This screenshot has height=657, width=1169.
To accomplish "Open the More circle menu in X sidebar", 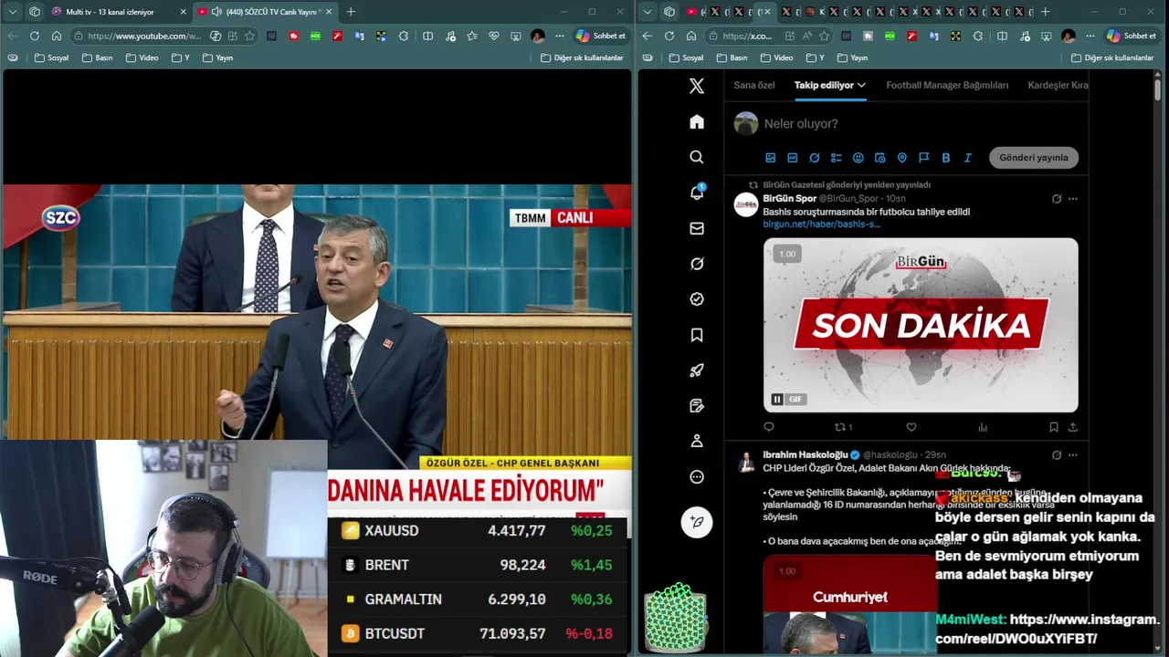I will point(697,476).
